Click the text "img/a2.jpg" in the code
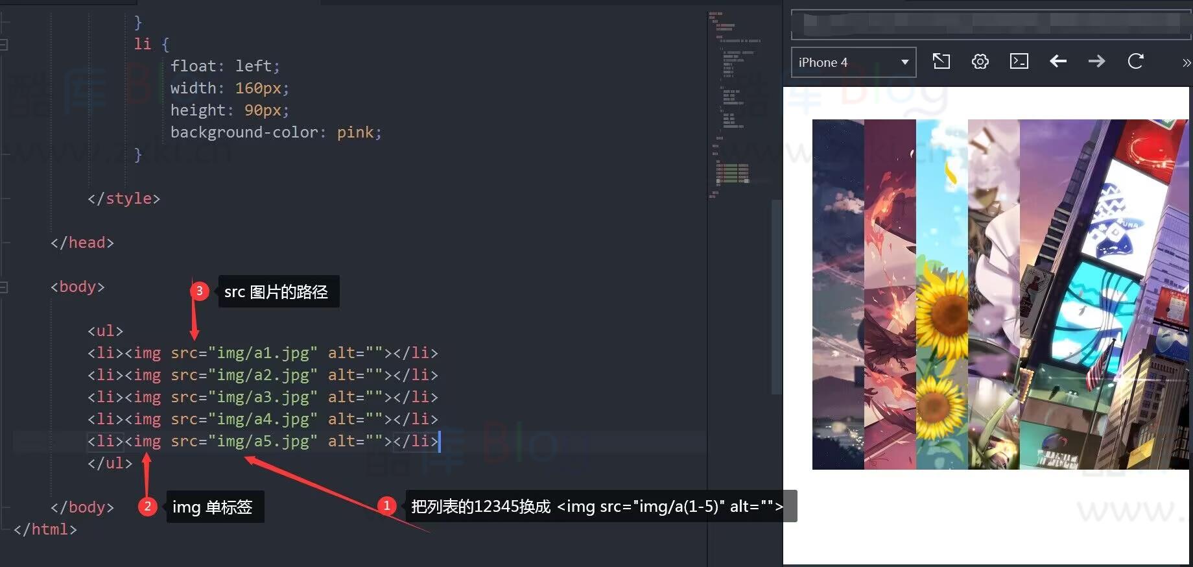Screen dimensions: 1193x567 [263, 375]
